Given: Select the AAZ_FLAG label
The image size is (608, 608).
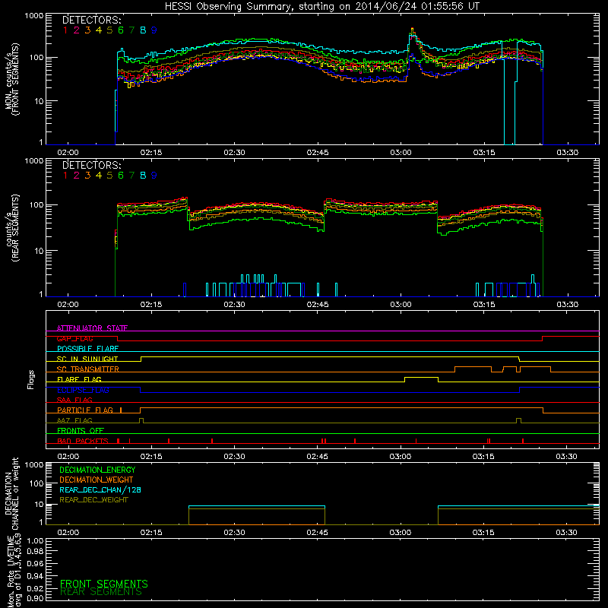Looking at the screenshot, I should 74,420.
